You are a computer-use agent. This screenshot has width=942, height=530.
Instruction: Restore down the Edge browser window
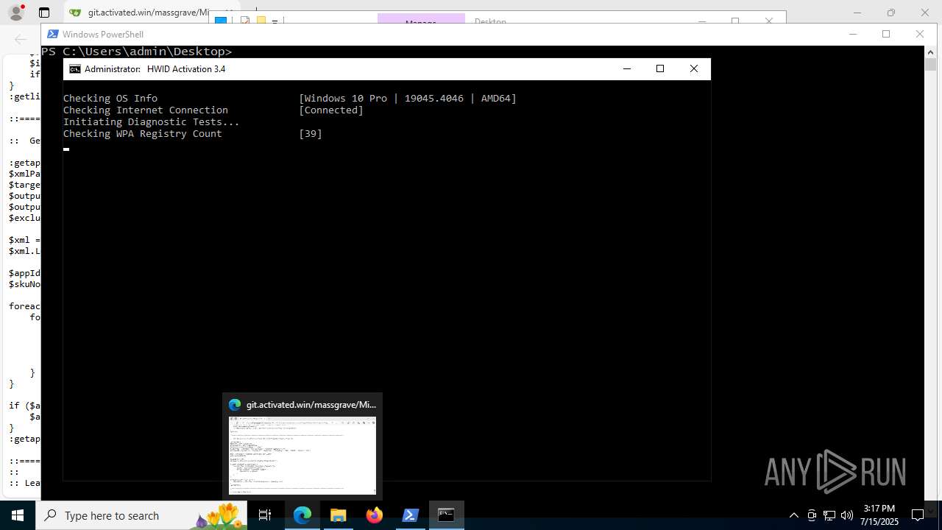(x=891, y=13)
